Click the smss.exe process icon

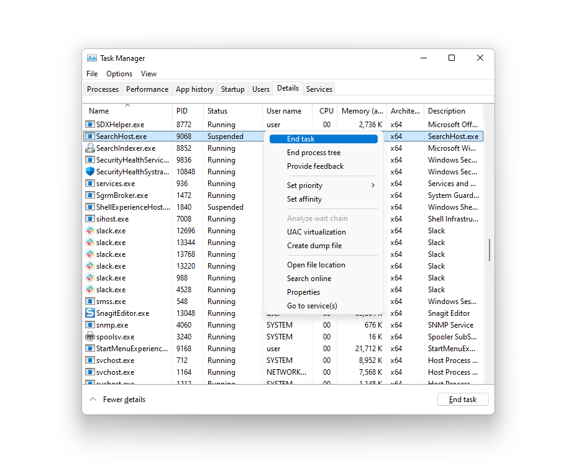[89, 302]
